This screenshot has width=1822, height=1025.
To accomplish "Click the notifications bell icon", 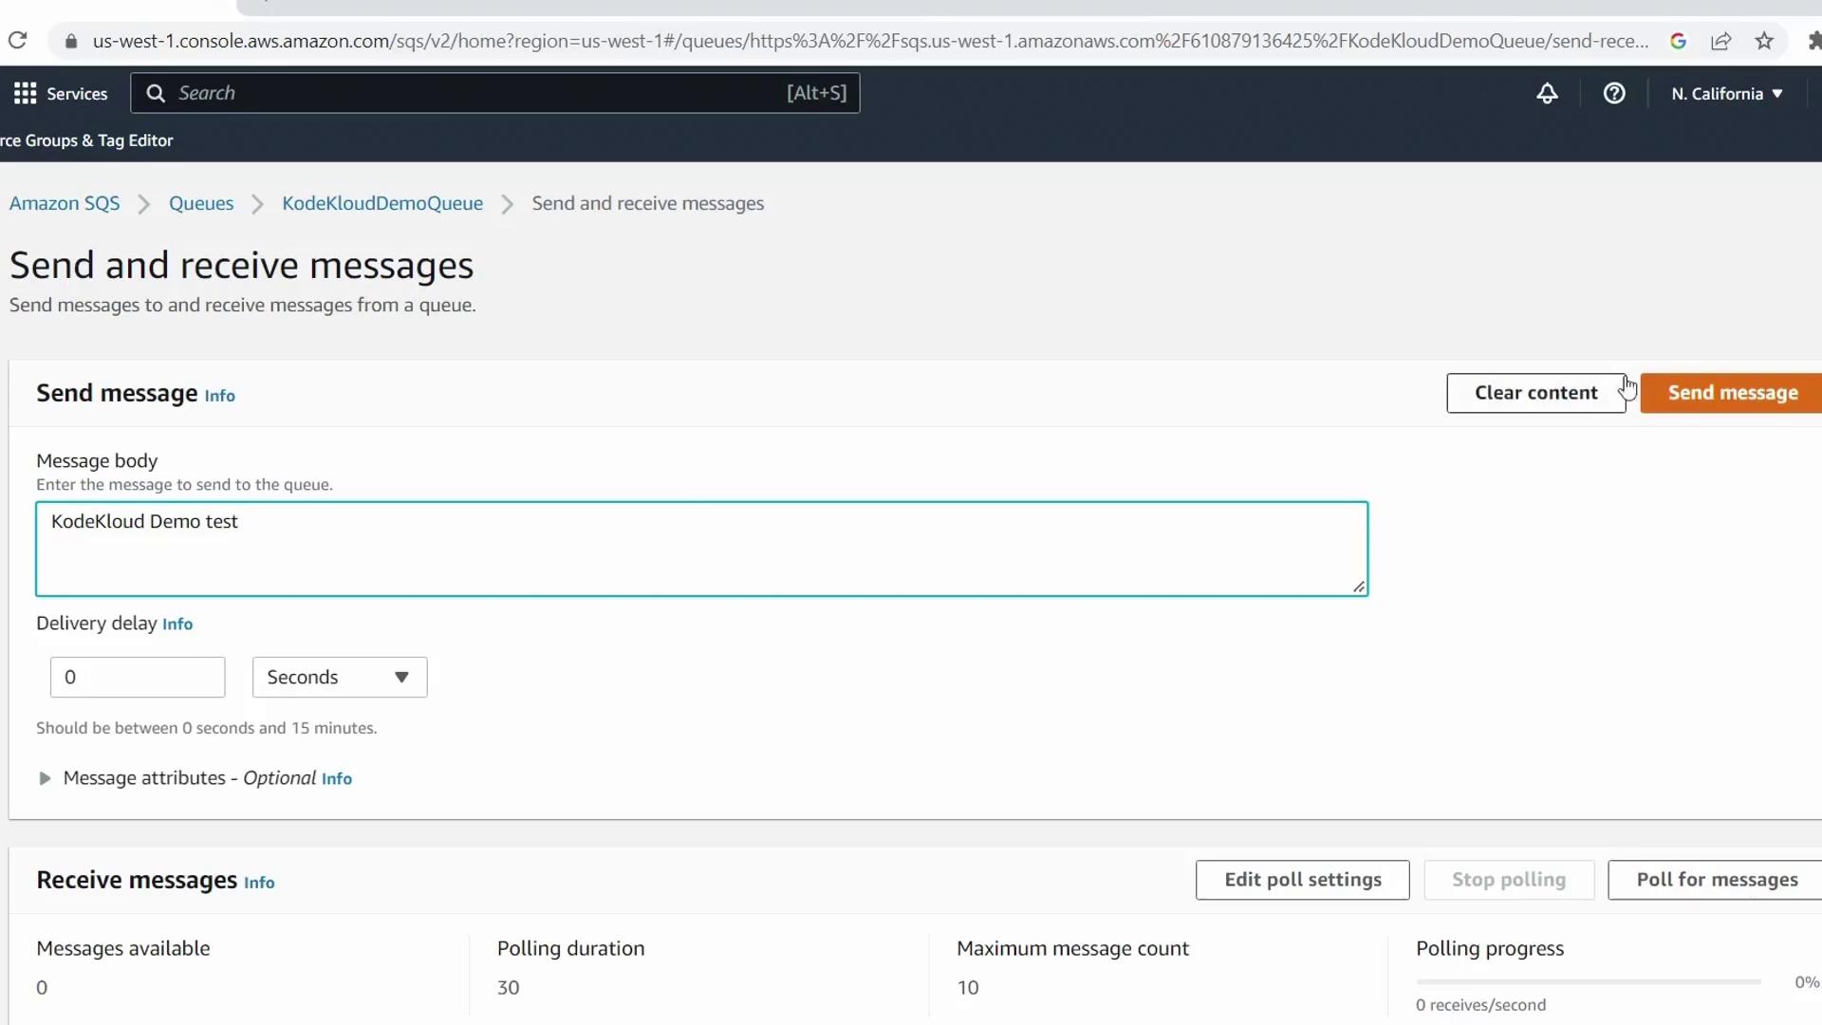I will click(1547, 93).
